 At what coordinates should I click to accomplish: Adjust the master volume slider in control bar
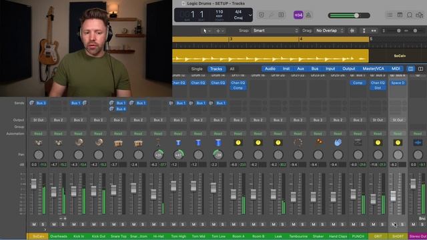[349, 15]
